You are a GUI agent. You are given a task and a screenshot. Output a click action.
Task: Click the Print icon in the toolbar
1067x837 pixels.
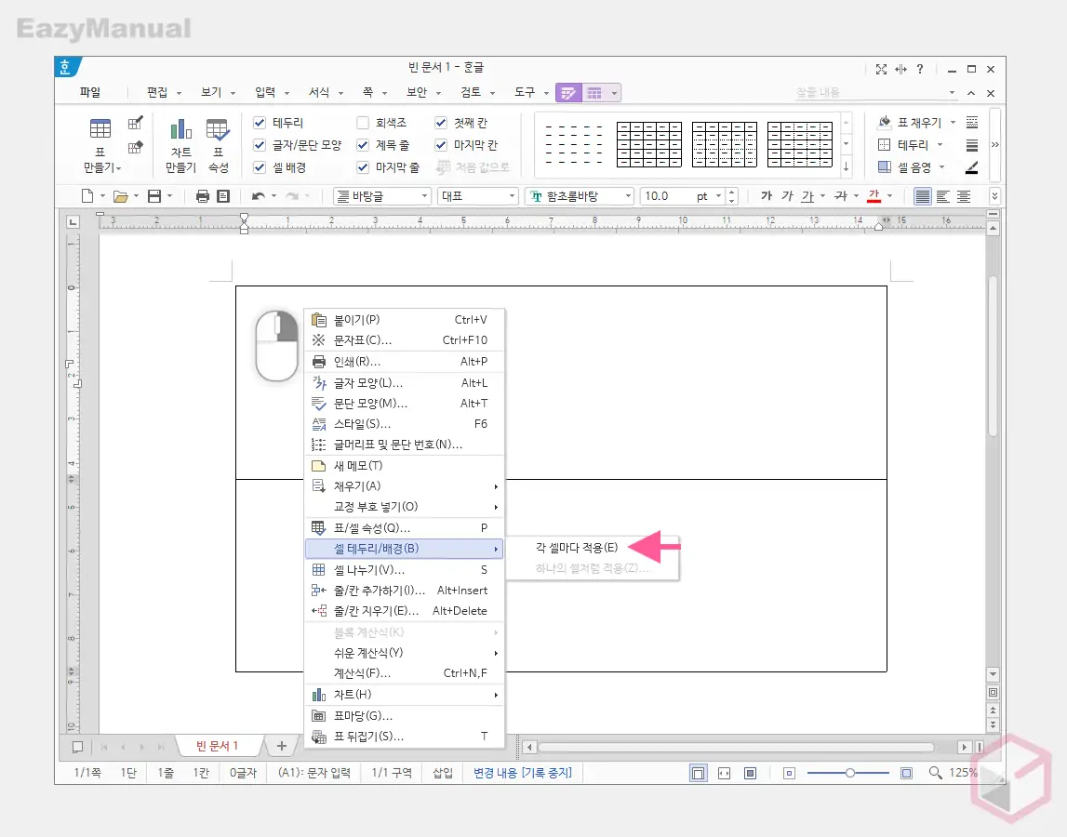click(x=202, y=196)
